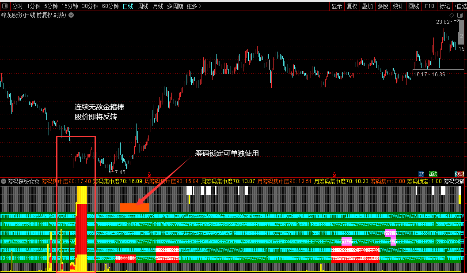Screen dimensions: 467x273
Task: Click the 股价即将反转 annotation text
Action: [x=95, y=117]
